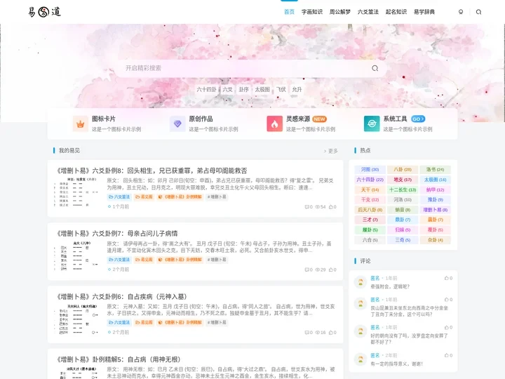The image size is (505, 379).
Task: Click comment count icon on 六爻卦例7 post
Action: [x=307, y=270]
